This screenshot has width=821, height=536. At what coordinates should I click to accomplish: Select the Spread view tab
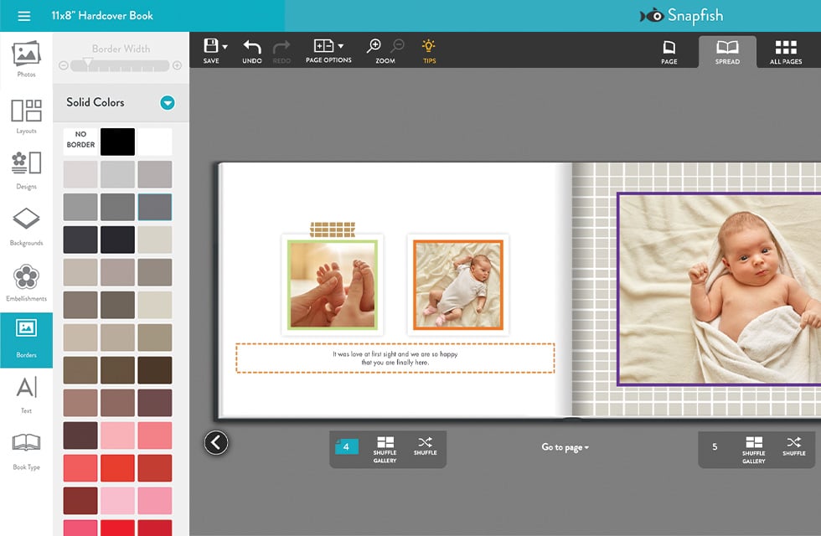(x=727, y=50)
